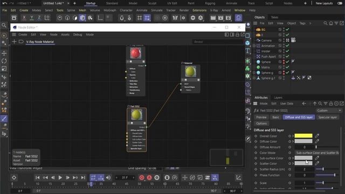Click lock icon in Node Editor header
The height and width of the screenshot is (194, 345).
click(237, 34)
